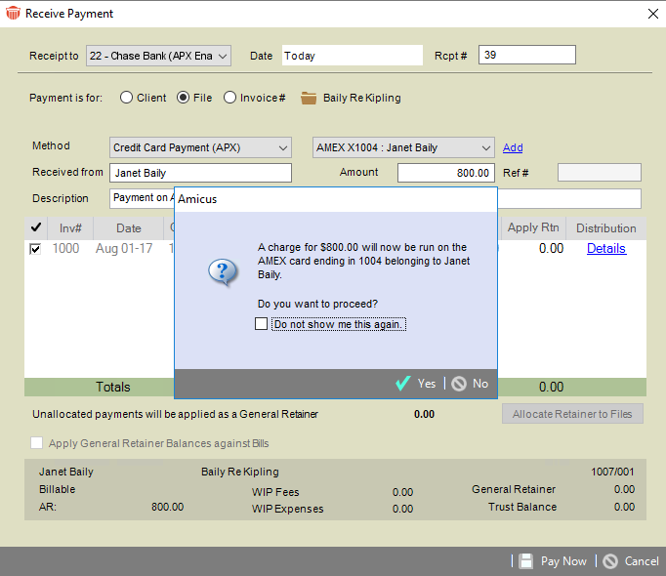Open the Method dropdown showing Credit Card Payment
Viewport: 666px width, 576px height.
(200, 147)
